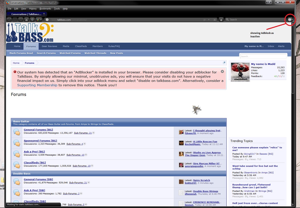Select the Conversations | TalkBass browser tab
300x208 pixels.
point(27,14)
